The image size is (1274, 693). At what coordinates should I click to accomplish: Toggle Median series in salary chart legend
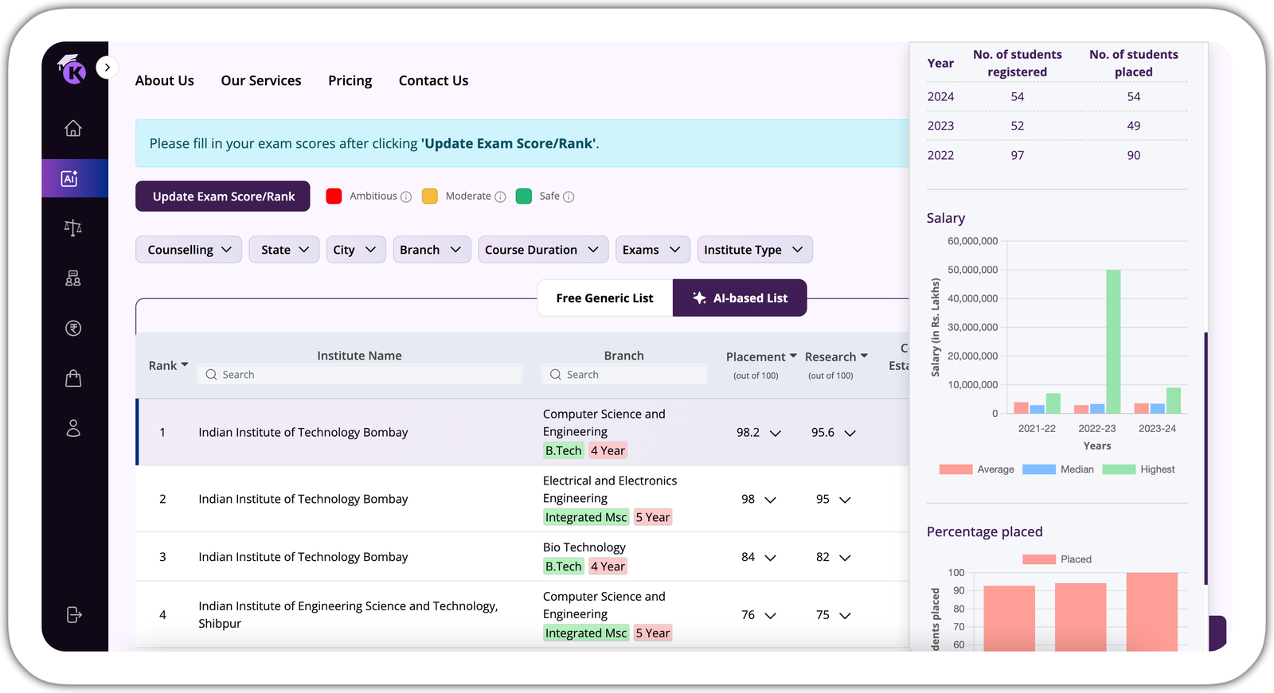point(1058,469)
